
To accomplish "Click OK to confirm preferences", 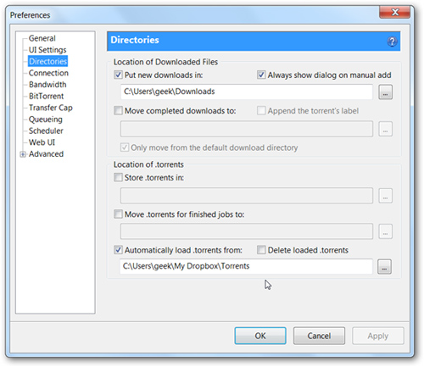I will pyautogui.click(x=260, y=336).
